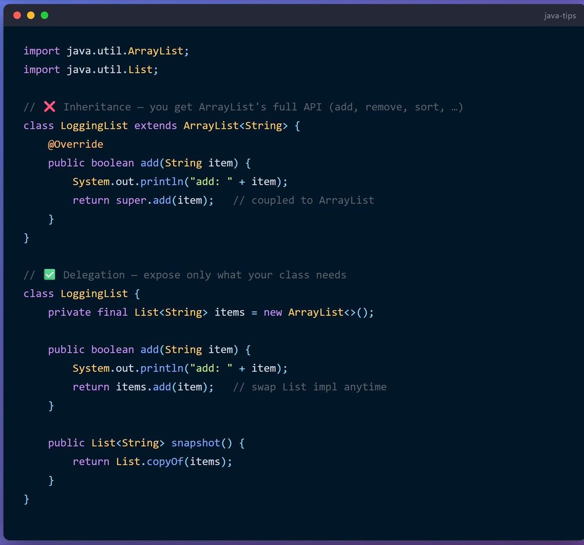Click the green maximize window dot
The image size is (584, 545).
tap(44, 16)
